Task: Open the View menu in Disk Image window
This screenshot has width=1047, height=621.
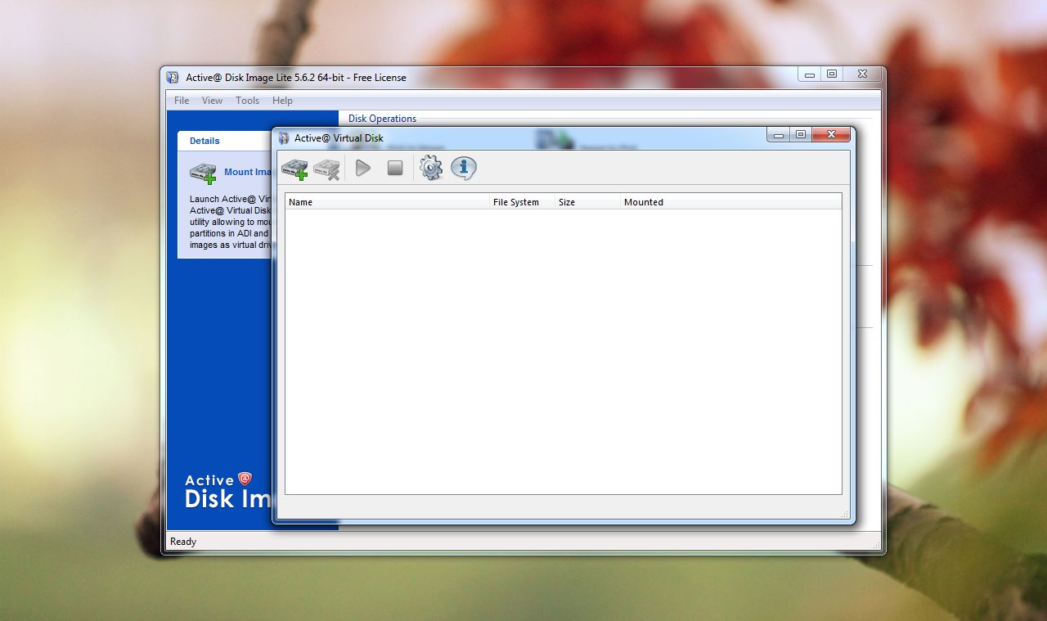Action: [x=212, y=101]
